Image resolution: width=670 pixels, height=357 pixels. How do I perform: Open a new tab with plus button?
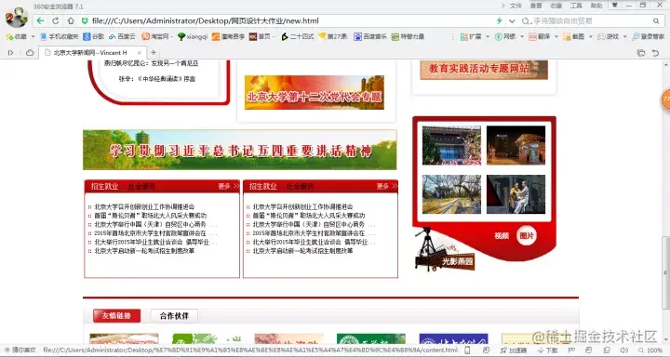point(153,52)
